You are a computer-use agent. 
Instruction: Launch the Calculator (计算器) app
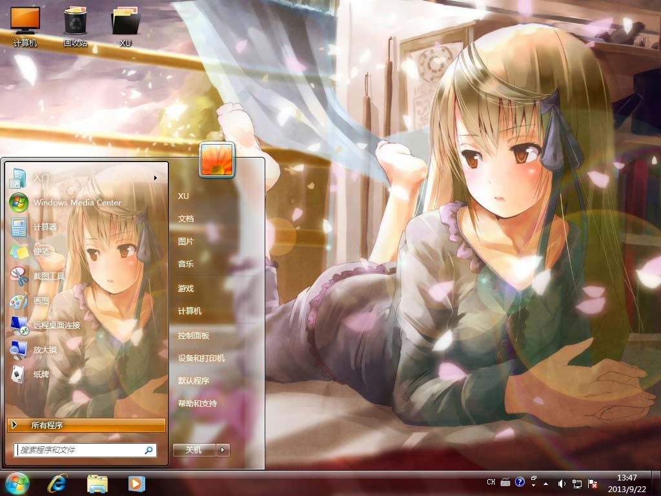[45, 227]
